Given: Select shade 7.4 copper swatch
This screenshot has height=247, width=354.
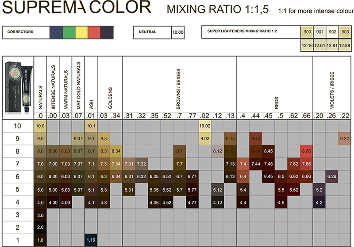Looking at the screenshot, I should [243, 164].
